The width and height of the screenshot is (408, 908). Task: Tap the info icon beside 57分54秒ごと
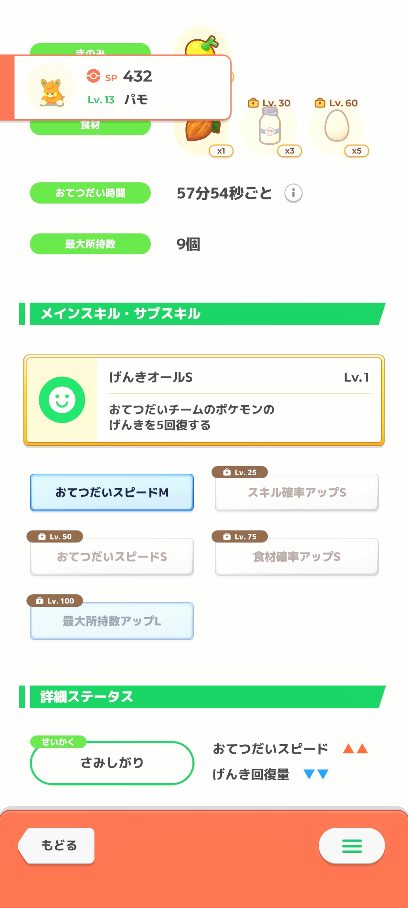coord(293,193)
